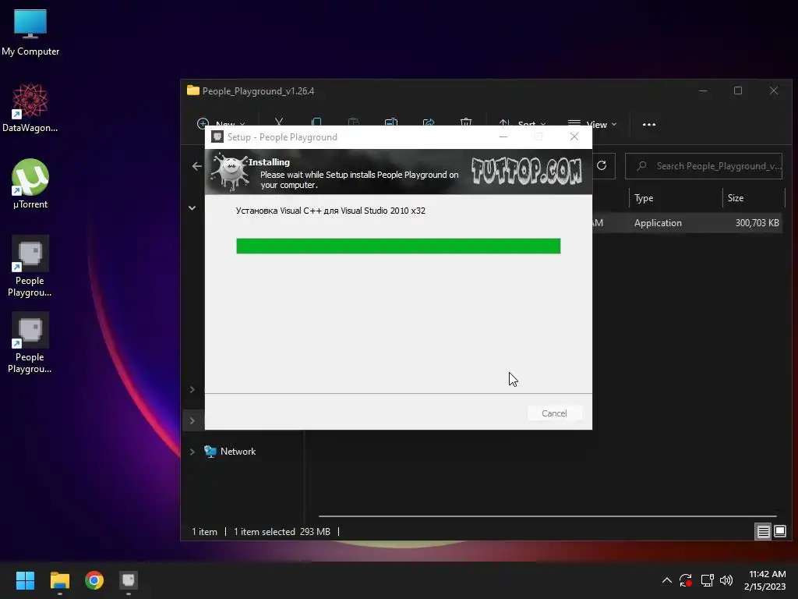Screen dimensions: 798x599
Task: Click the sync status tray icon
Action: tap(686, 580)
